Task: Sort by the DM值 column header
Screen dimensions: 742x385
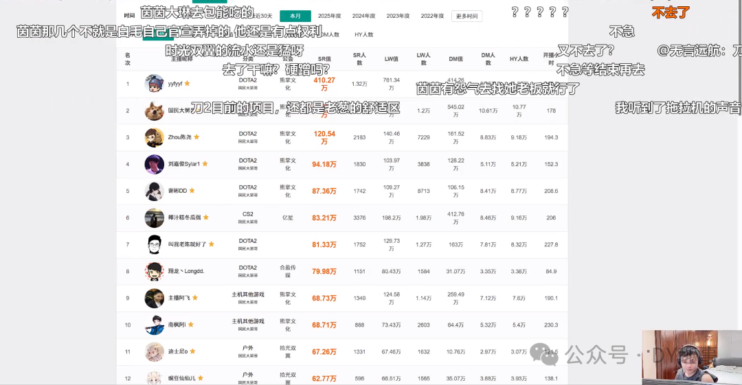Action: [456, 59]
